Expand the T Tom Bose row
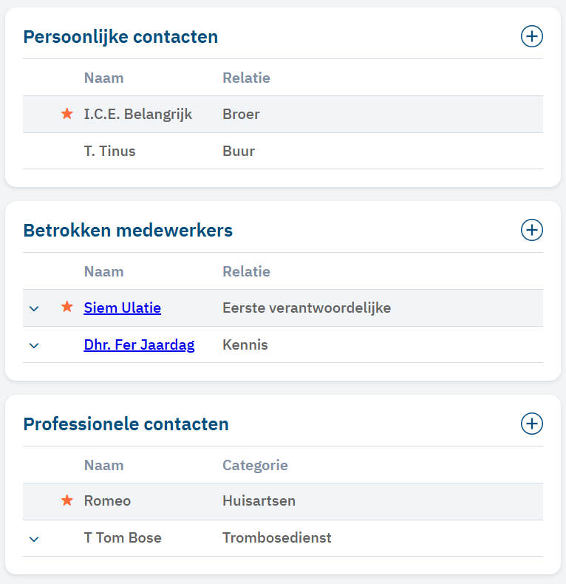This screenshot has height=584, width=566. click(x=34, y=539)
